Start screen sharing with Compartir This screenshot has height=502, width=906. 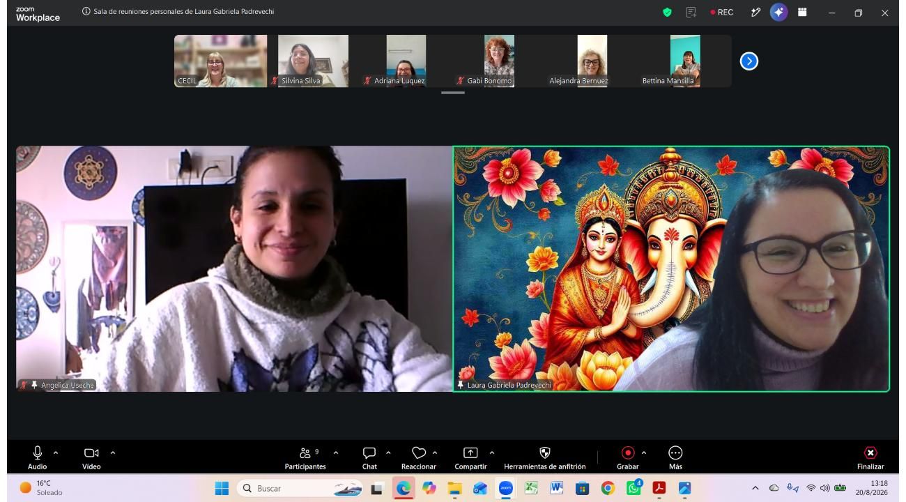(470, 457)
